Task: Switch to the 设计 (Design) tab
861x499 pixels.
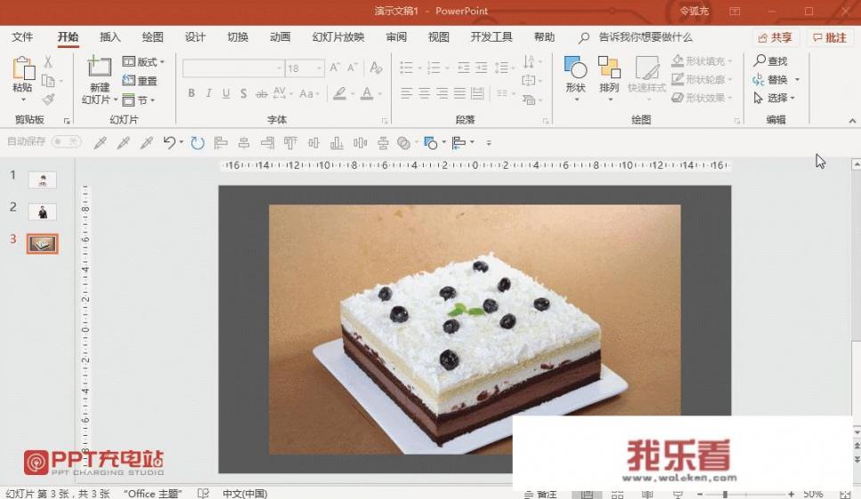Action: 195,36
